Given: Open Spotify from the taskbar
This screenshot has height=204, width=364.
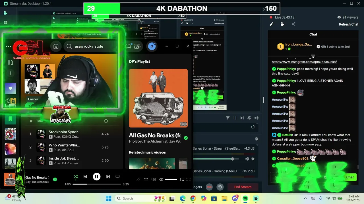Looking at the screenshot, I should pos(245,198).
